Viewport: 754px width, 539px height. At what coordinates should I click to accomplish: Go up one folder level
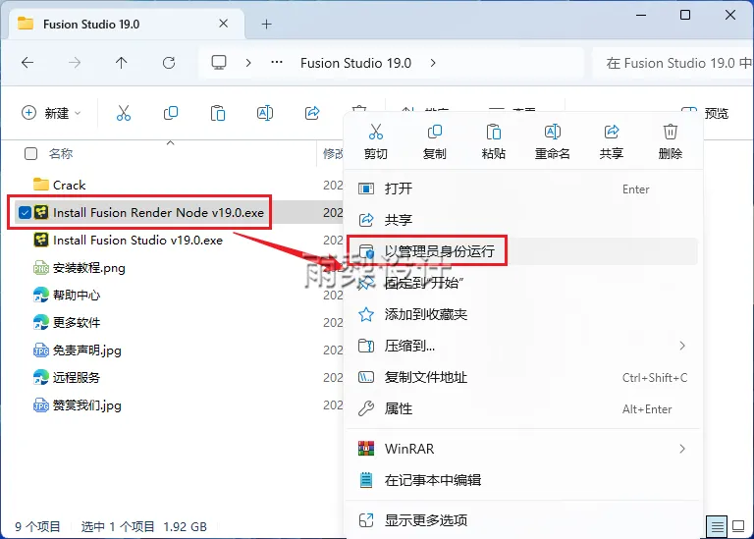tap(121, 63)
